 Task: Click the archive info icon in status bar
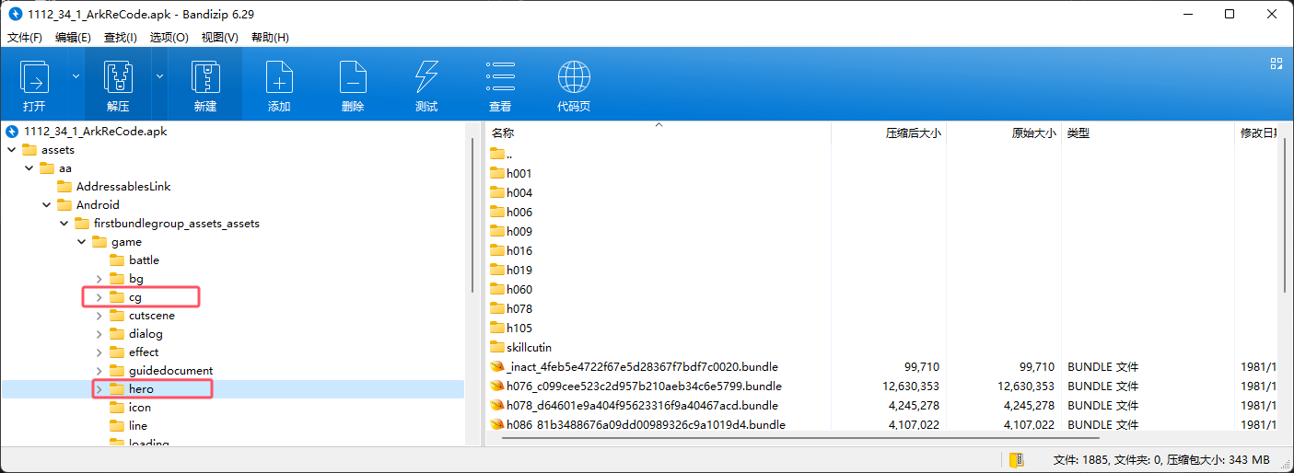1017,459
